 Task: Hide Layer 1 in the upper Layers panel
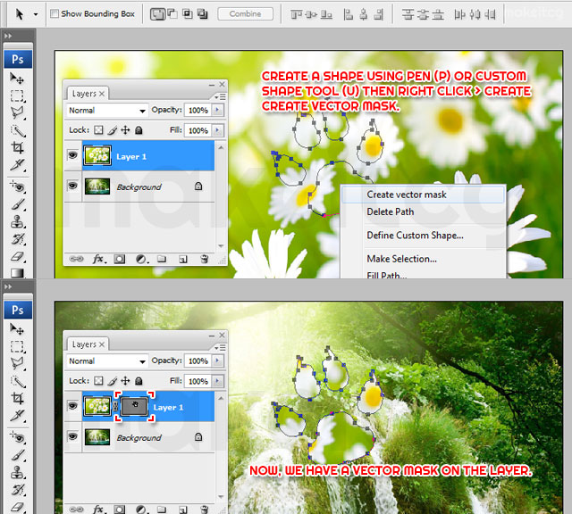click(73, 155)
